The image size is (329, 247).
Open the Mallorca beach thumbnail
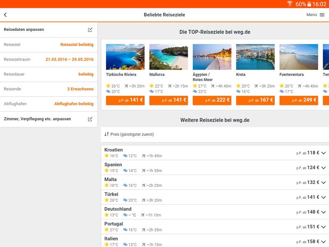[x=169, y=57]
